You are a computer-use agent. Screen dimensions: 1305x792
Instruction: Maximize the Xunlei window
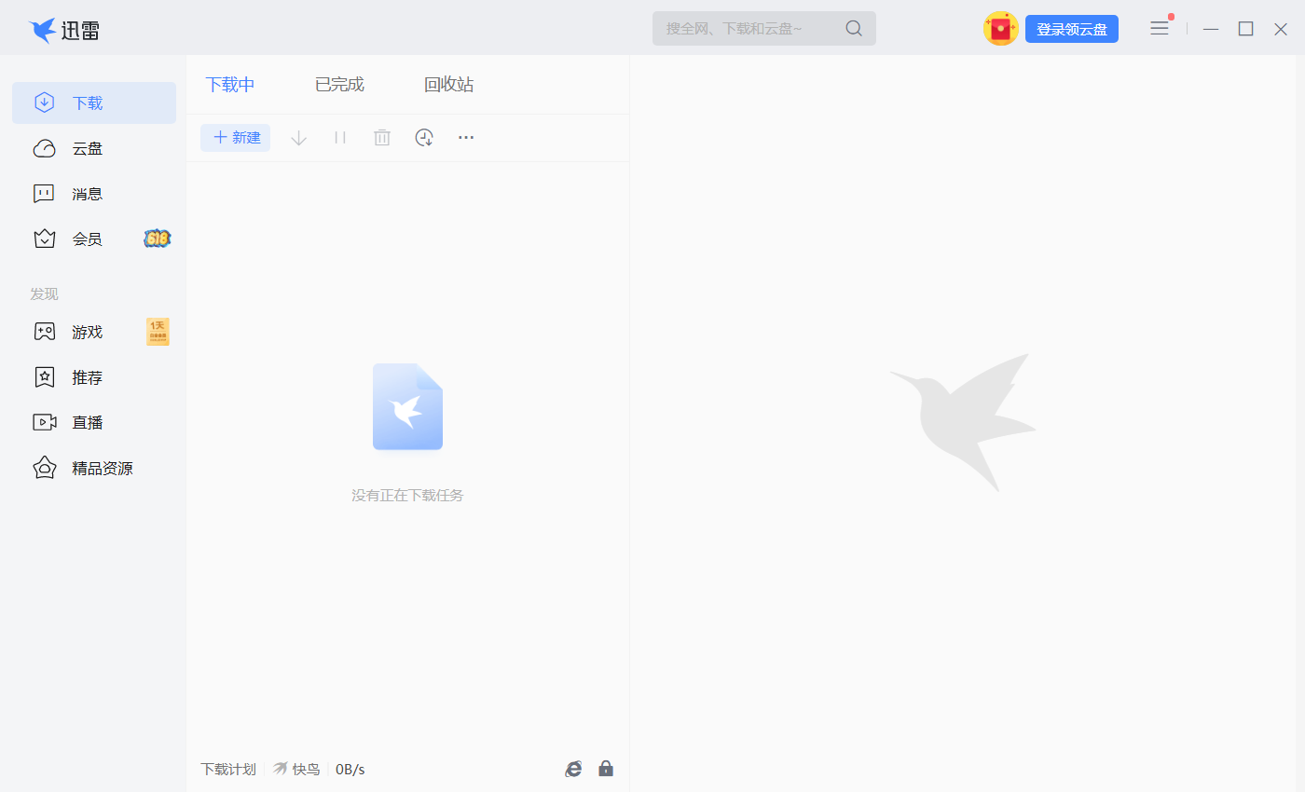(x=1245, y=29)
